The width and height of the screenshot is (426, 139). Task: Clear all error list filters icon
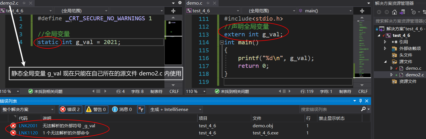tap(141, 109)
